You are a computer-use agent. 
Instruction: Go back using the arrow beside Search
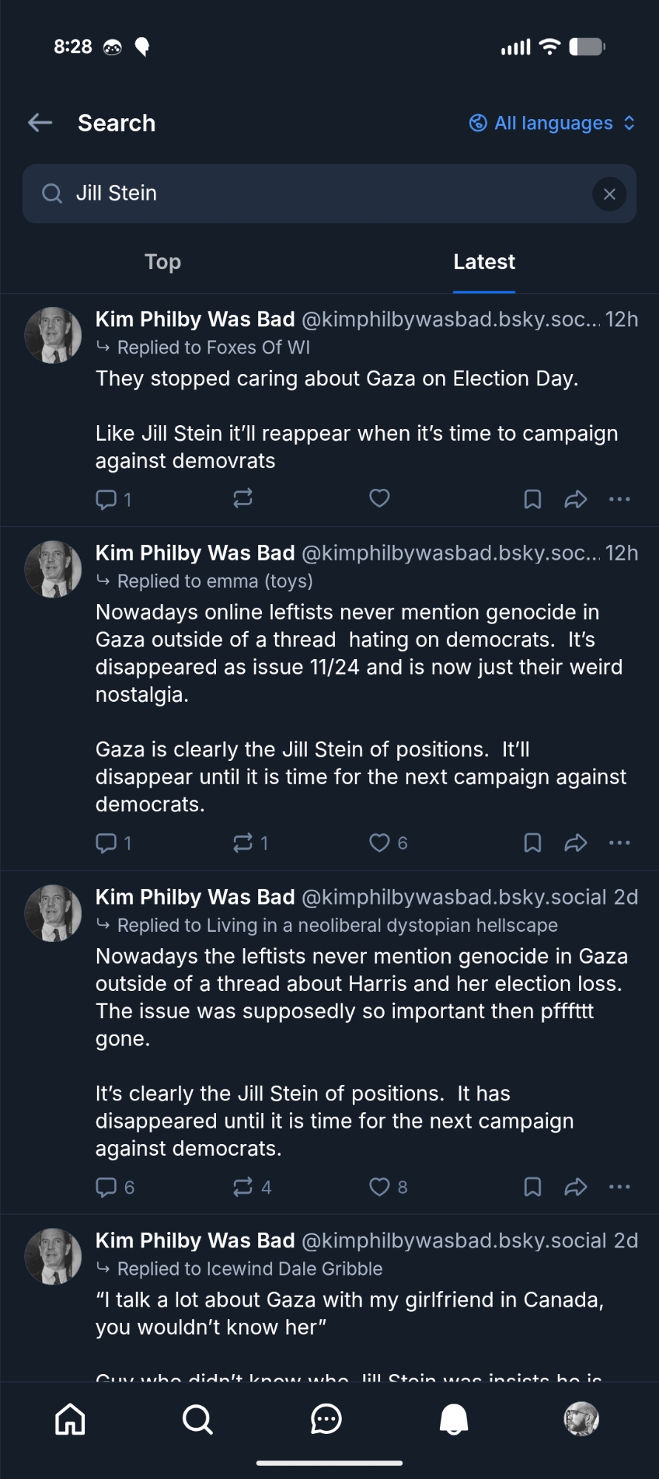pos(40,123)
